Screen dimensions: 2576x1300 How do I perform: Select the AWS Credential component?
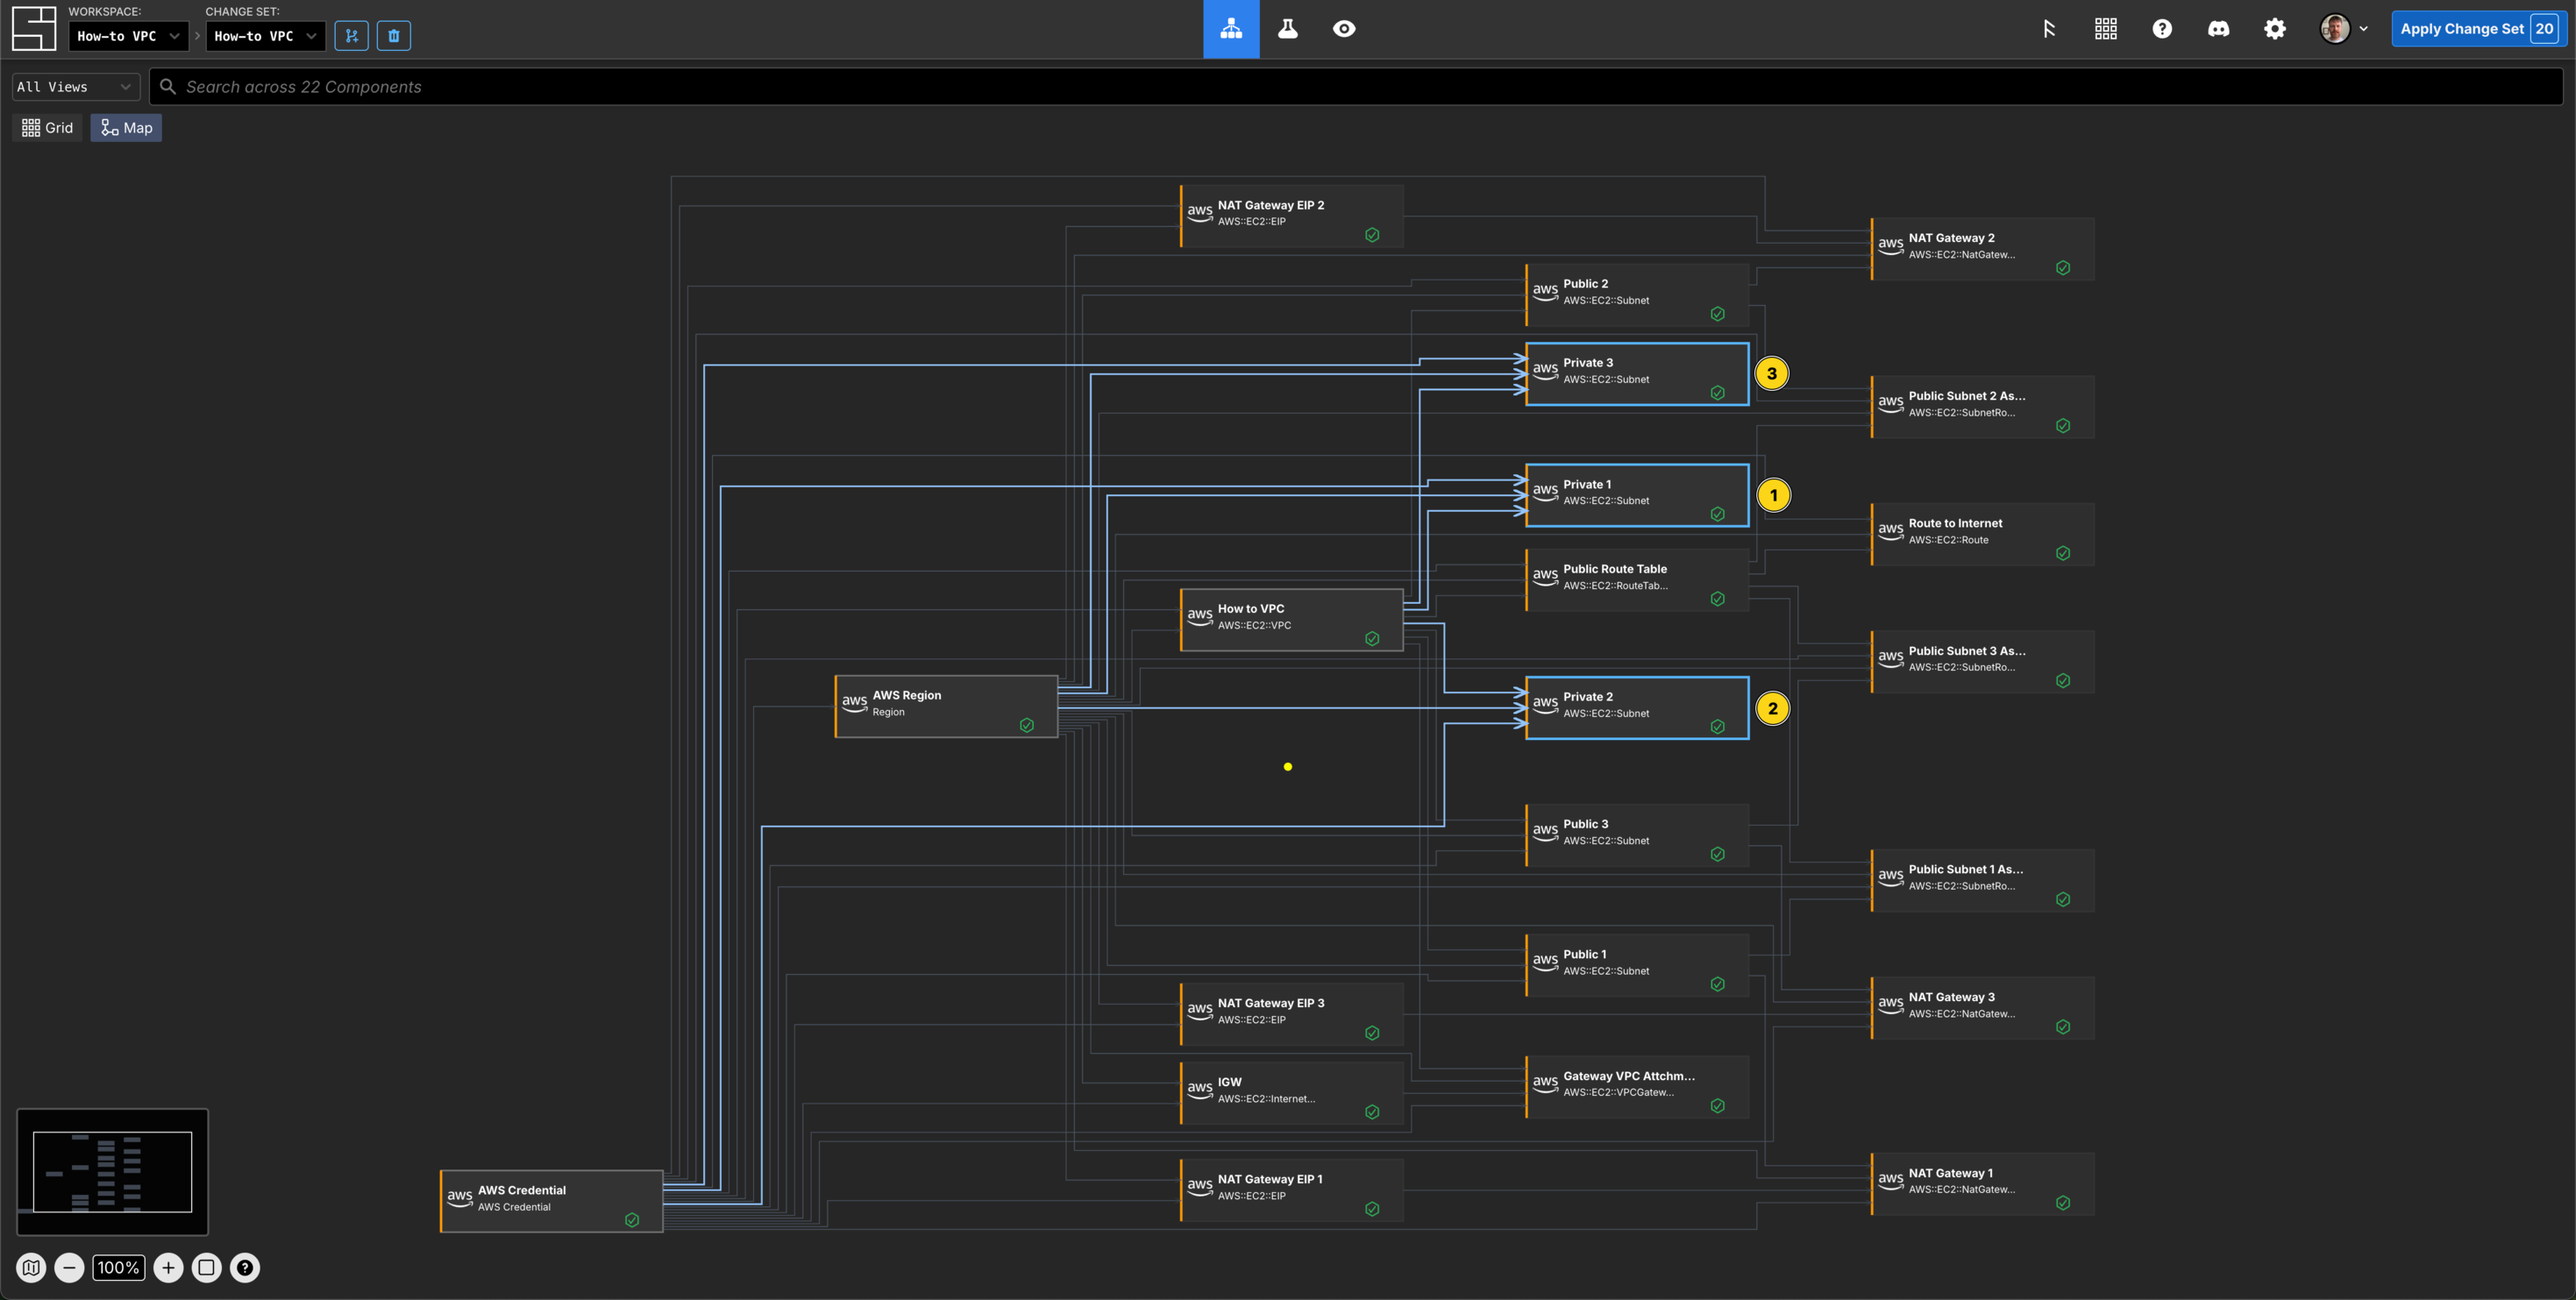point(551,1201)
